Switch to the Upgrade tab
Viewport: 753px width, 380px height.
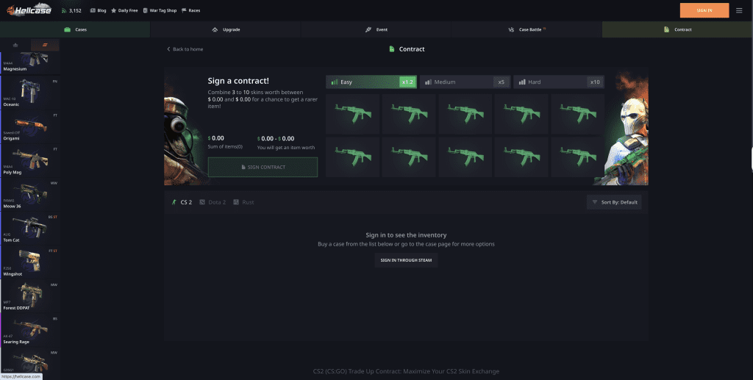(x=226, y=29)
